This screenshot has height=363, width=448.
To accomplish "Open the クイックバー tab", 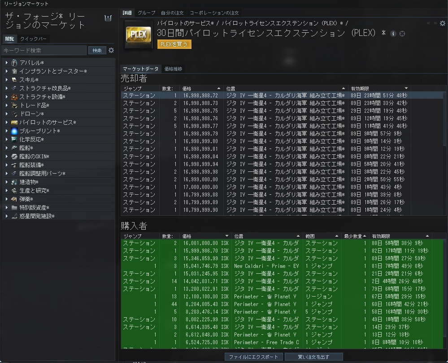I will [33, 39].
